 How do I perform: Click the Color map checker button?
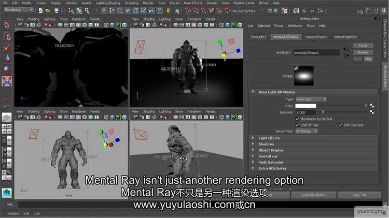372,106
